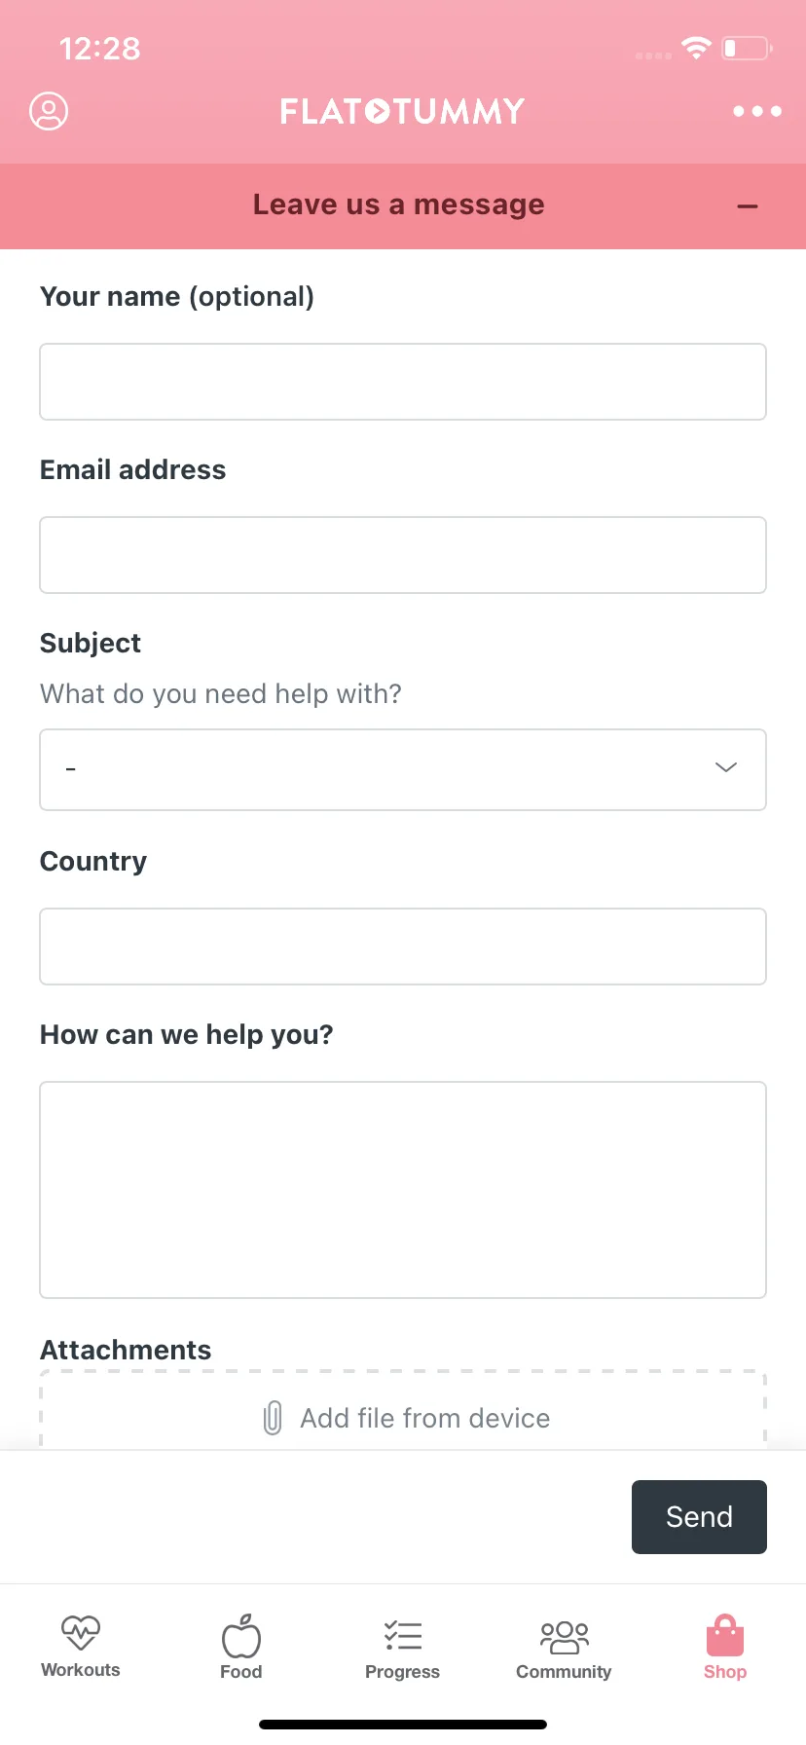Open the Subject selection combo box
This screenshot has height=1745, width=806.
tap(403, 769)
